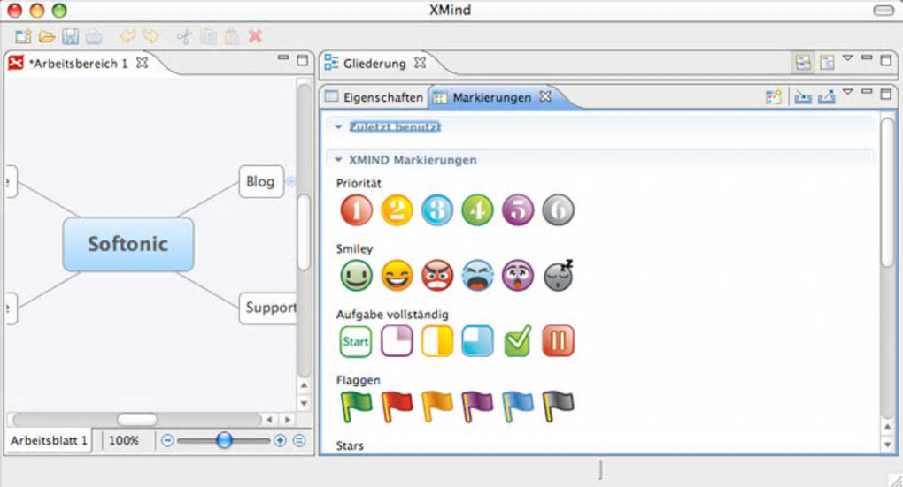Click the import markers icon

803,96
